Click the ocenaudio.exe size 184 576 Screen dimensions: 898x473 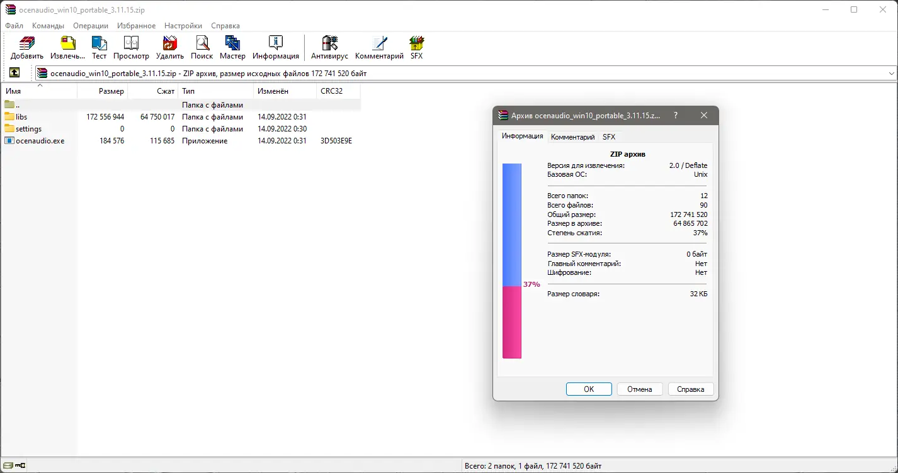[x=111, y=141]
